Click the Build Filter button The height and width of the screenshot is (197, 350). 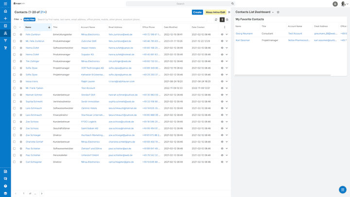30,19
